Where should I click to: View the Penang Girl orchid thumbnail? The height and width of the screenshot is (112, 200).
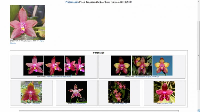point(119,92)
